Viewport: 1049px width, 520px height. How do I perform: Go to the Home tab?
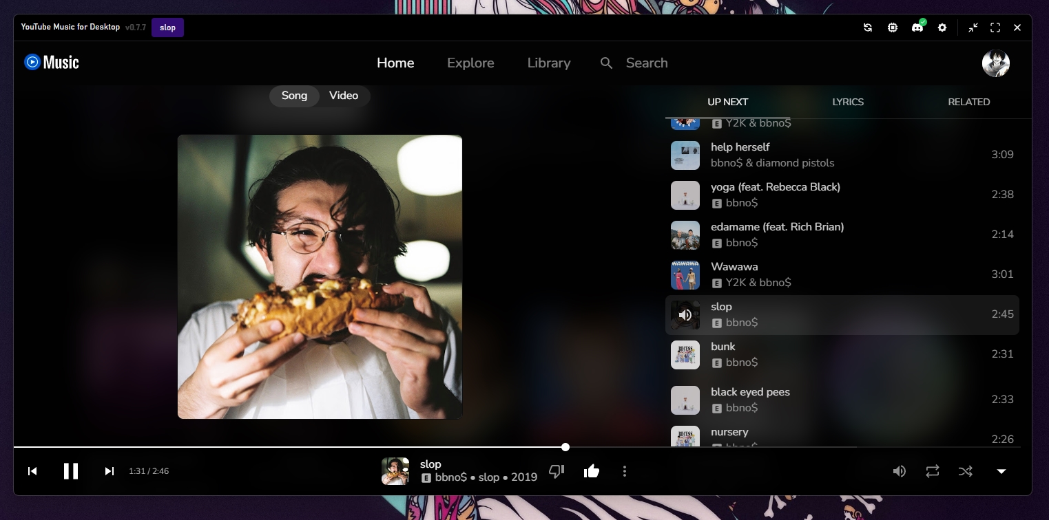tap(395, 63)
